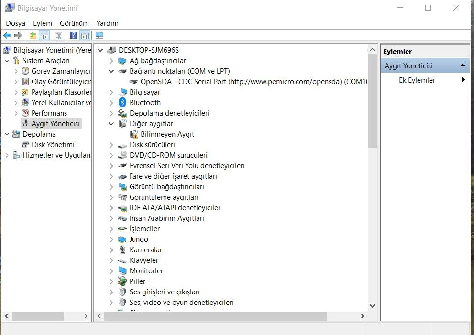Click the Back arrow in the toolbar
This screenshot has width=474, height=335.
[7, 36]
